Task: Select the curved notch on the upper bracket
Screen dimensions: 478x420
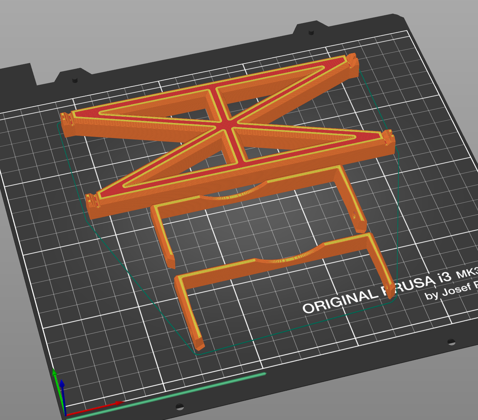Action: pyautogui.click(x=234, y=192)
